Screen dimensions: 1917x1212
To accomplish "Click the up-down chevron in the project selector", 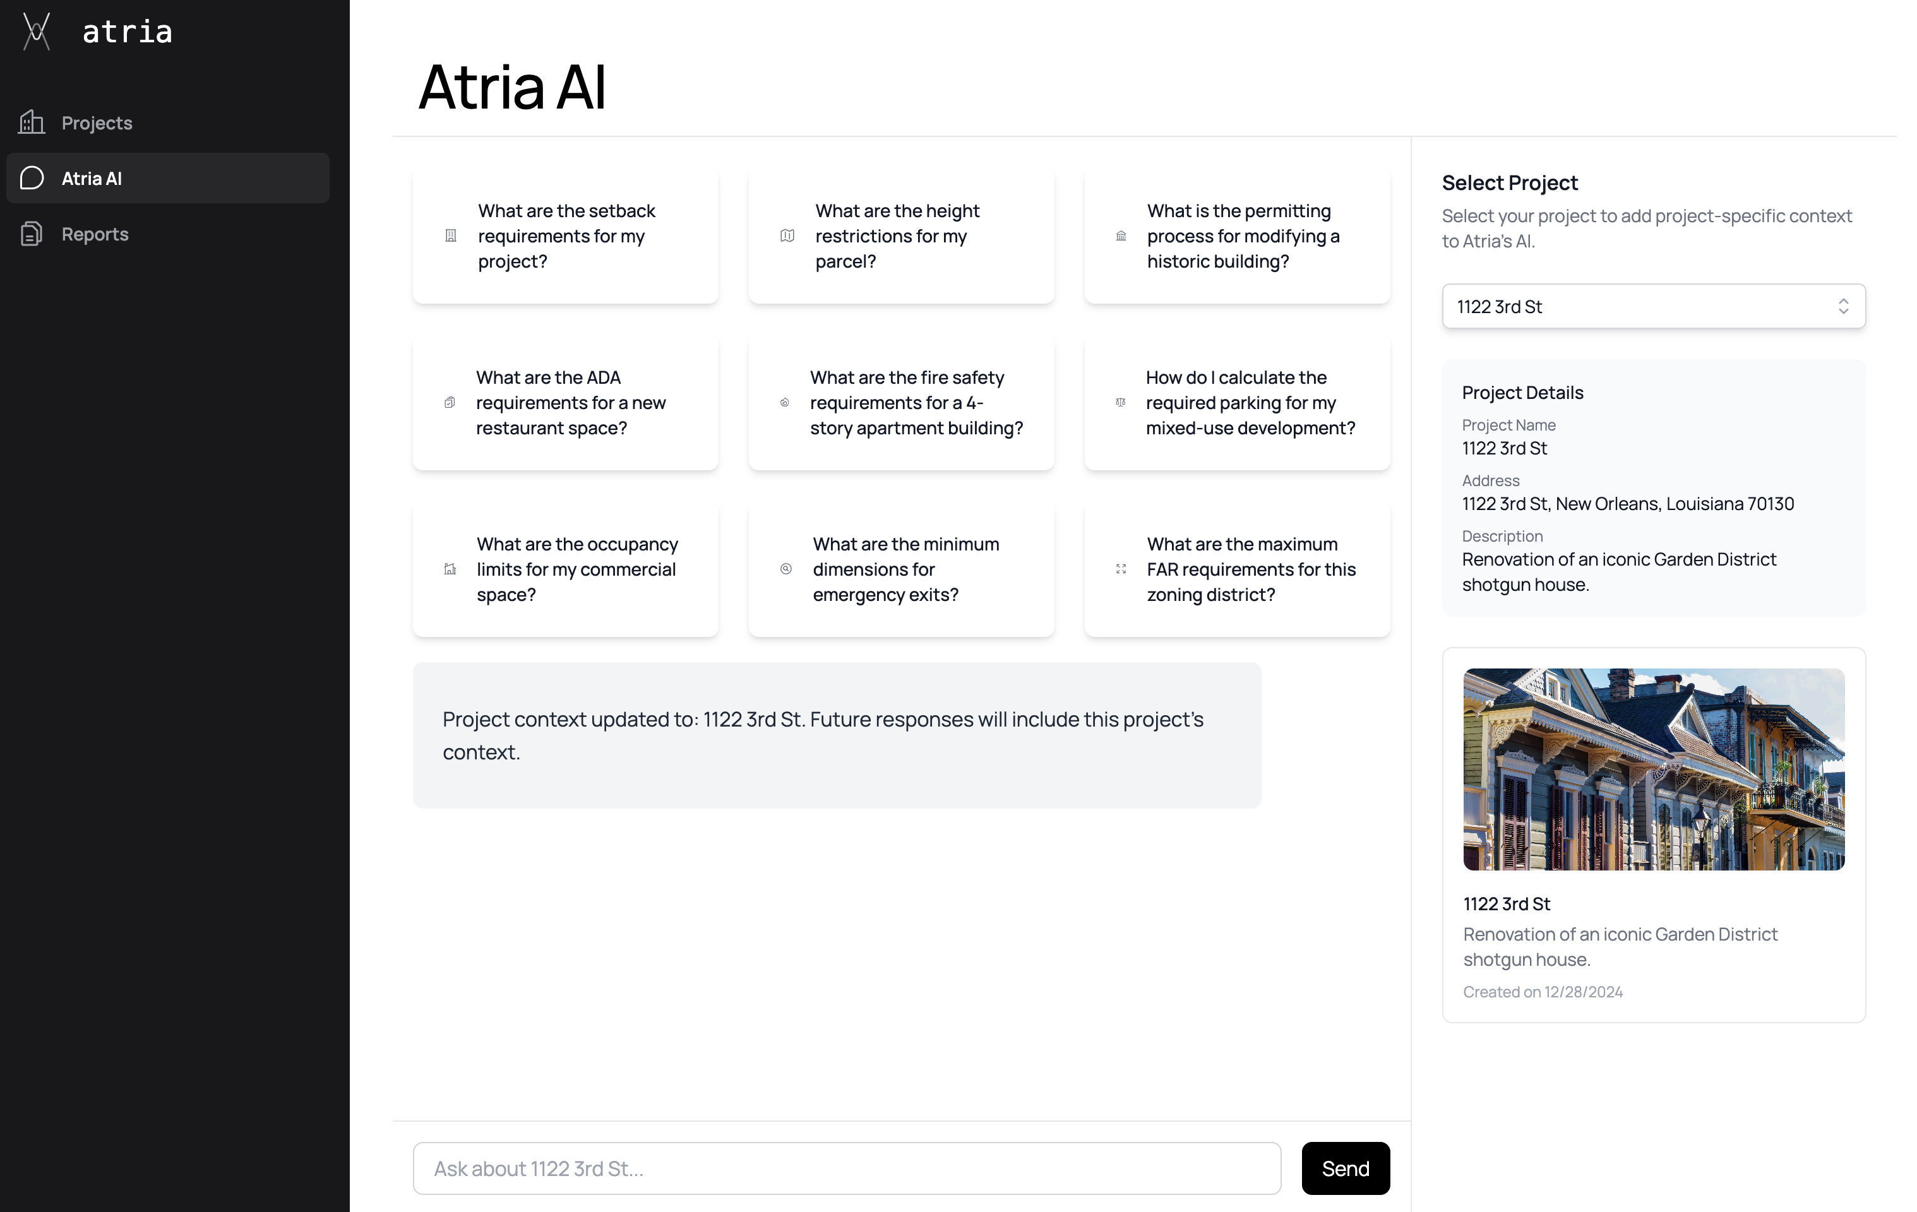I will (x=1843, y=306).
